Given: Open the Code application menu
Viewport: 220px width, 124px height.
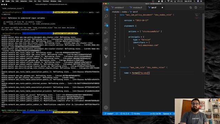Looking at the screenshot, I should pyautogui.click(x=8, y=1).
